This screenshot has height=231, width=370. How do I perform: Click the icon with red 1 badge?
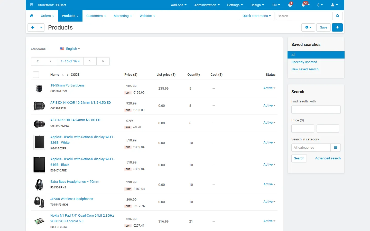coord(290,5)
